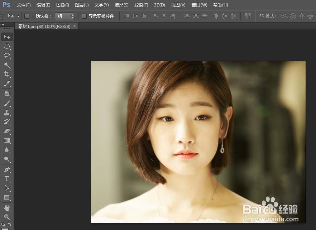
Task: Open the 图像(I) menu
Action: (62, 5)
